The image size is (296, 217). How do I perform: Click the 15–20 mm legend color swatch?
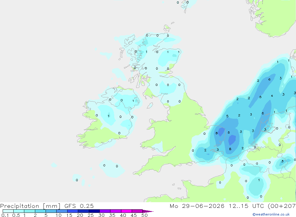click(73, 211)
